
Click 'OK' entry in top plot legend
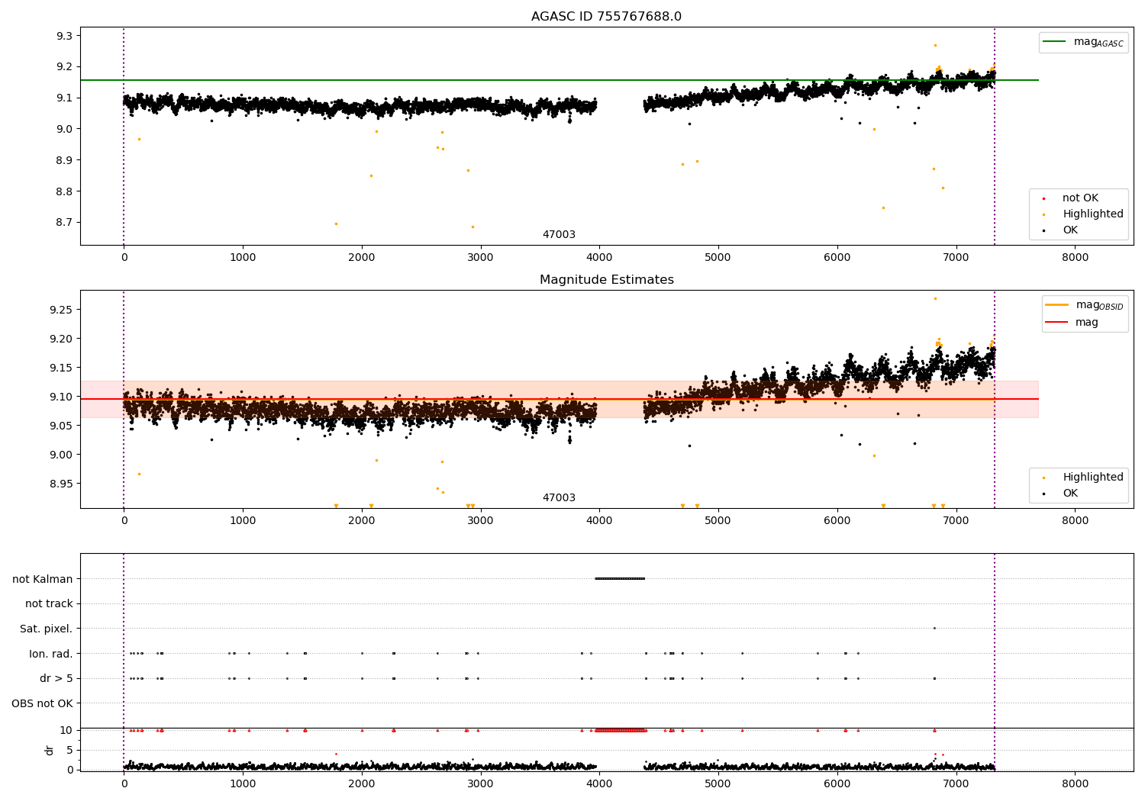point(1069,230)
